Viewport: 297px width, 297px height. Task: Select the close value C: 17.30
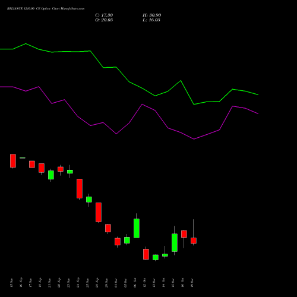[x=104, y=15]
